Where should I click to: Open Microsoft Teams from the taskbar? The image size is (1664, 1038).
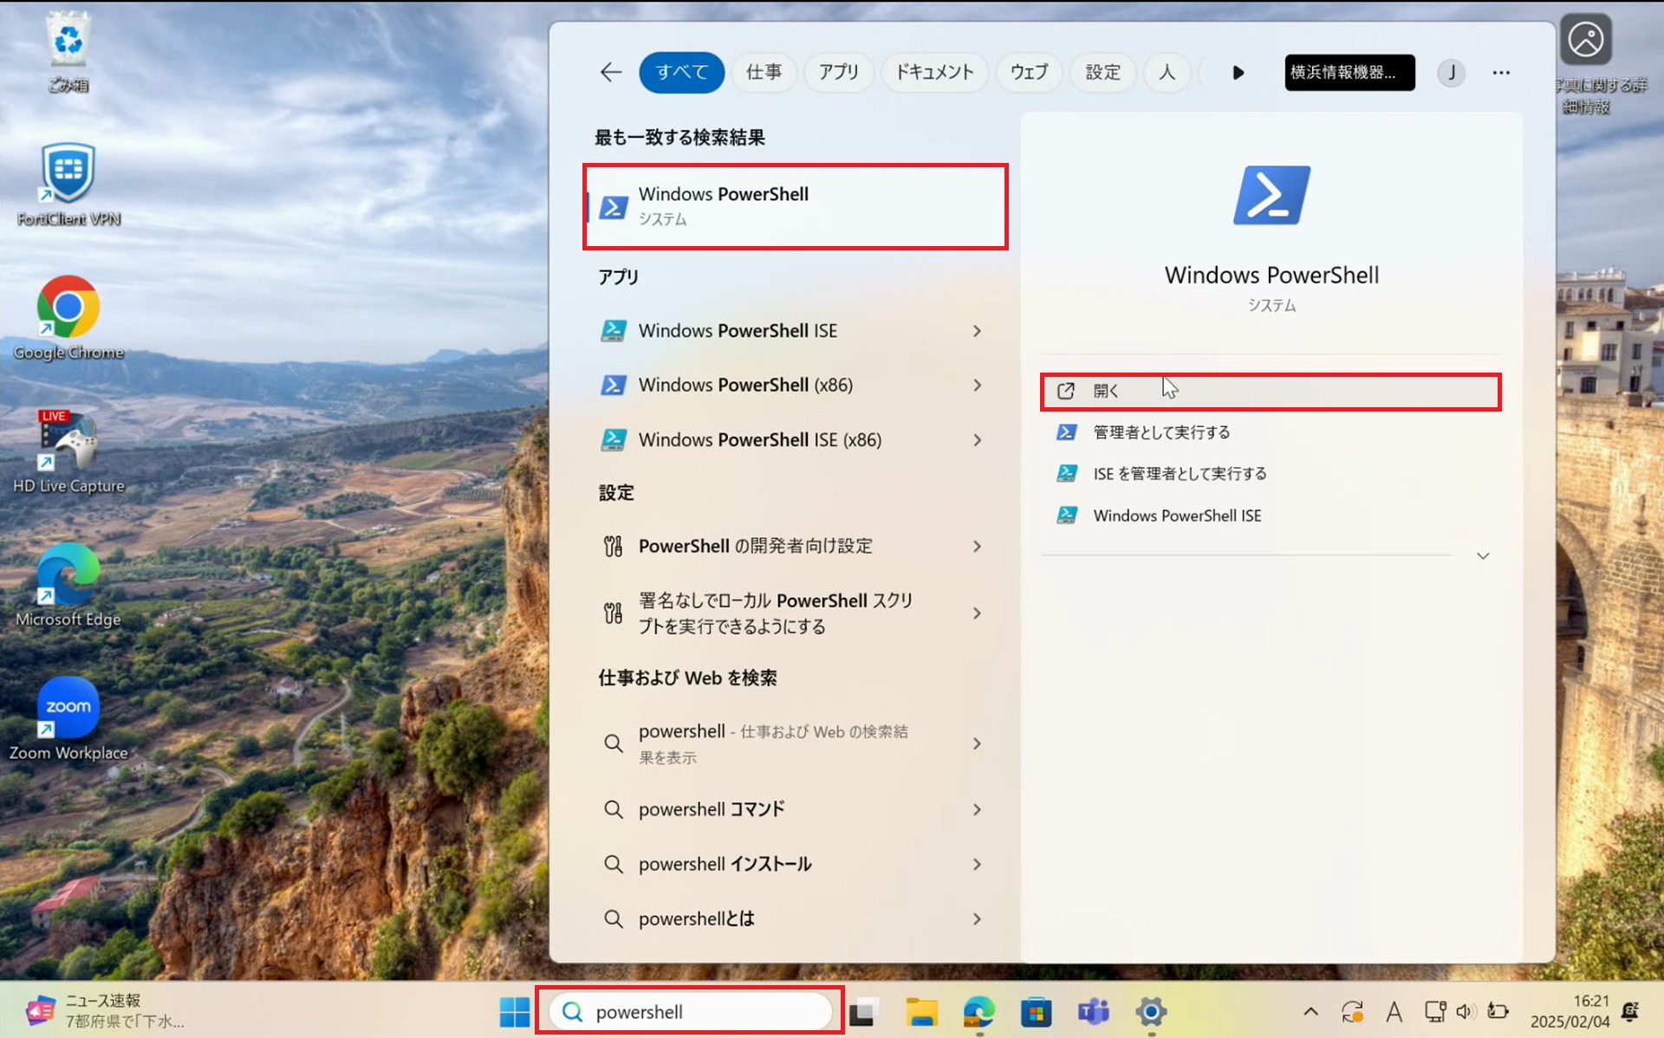tap(1094, 1011)
